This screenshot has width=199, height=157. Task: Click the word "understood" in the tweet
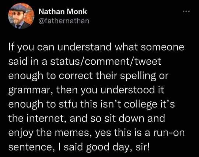[128, 90]
